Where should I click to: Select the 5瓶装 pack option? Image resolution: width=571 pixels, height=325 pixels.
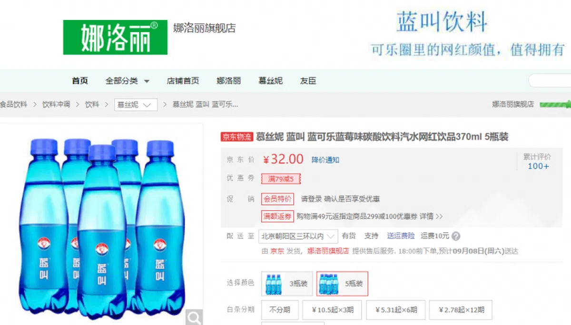tap(342, 284)
